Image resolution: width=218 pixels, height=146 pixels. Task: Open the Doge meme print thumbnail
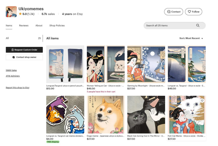pos(105,115)
